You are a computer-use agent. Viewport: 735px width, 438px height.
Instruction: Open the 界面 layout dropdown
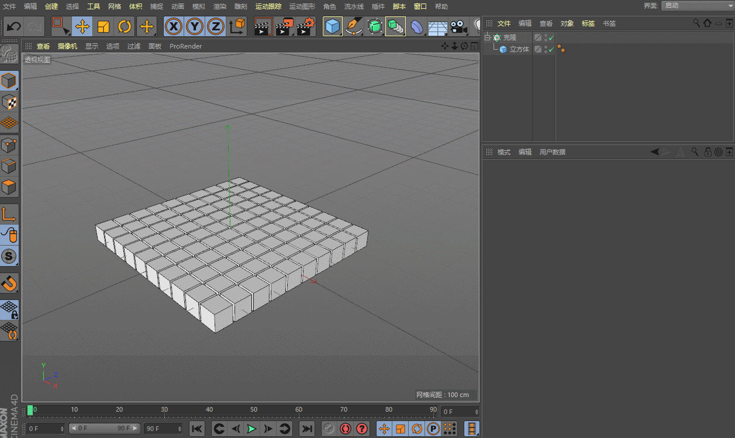pos(698,5)
